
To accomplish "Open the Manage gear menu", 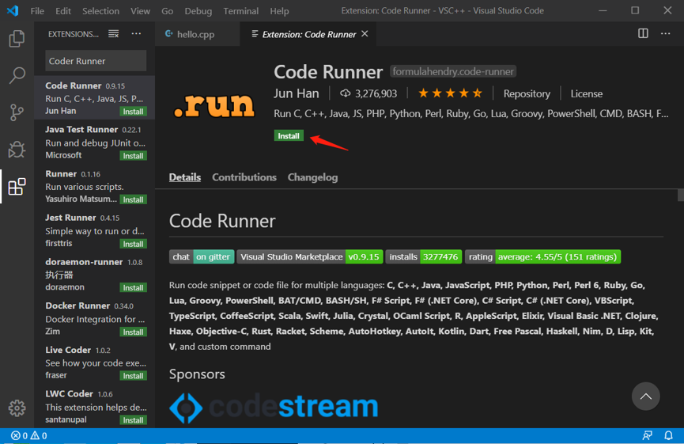I will click(x=17, y=408).
